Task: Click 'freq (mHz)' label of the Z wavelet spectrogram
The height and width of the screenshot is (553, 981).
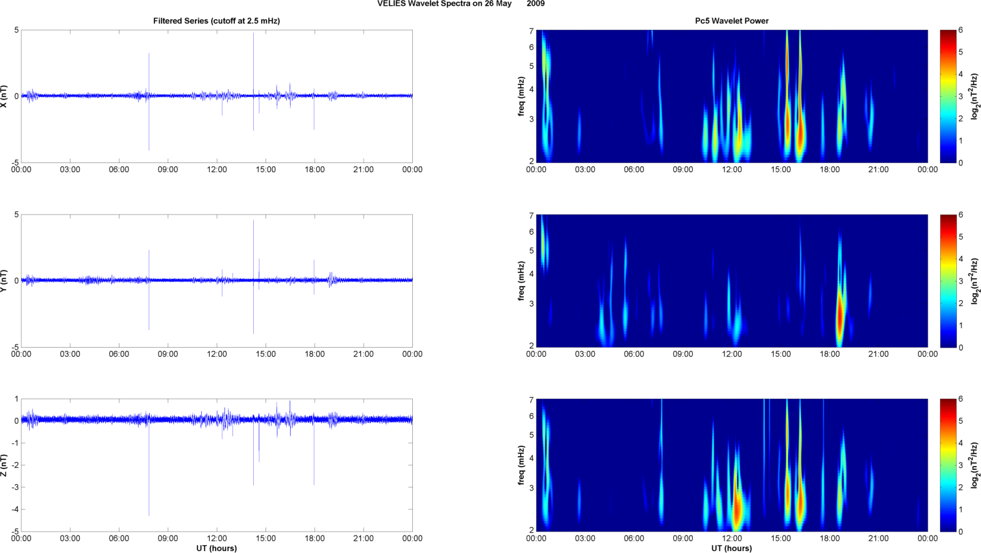Action: coord(521,465)
